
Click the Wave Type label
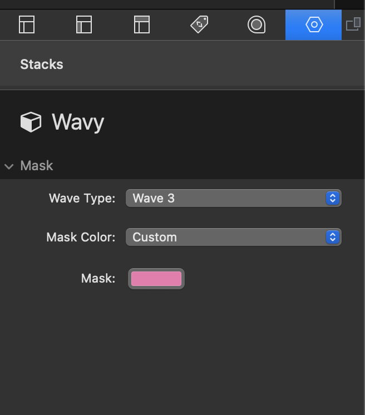coord(82,198)
